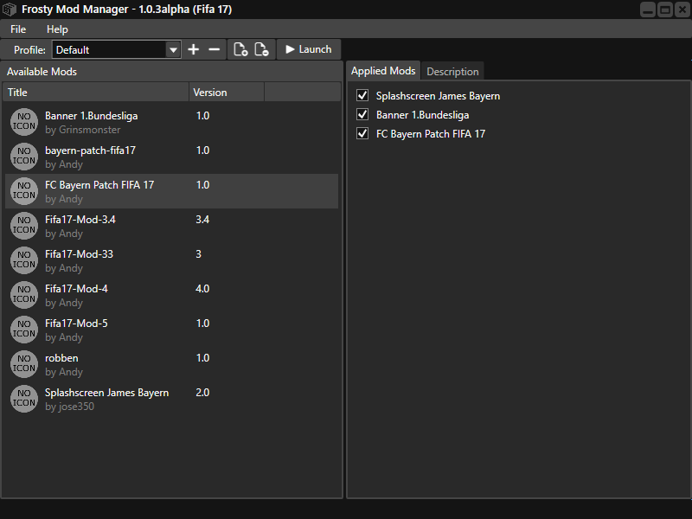Maximize the Frosty Mod Manager window
Screen dimensions: 692x519
(664, 10)
